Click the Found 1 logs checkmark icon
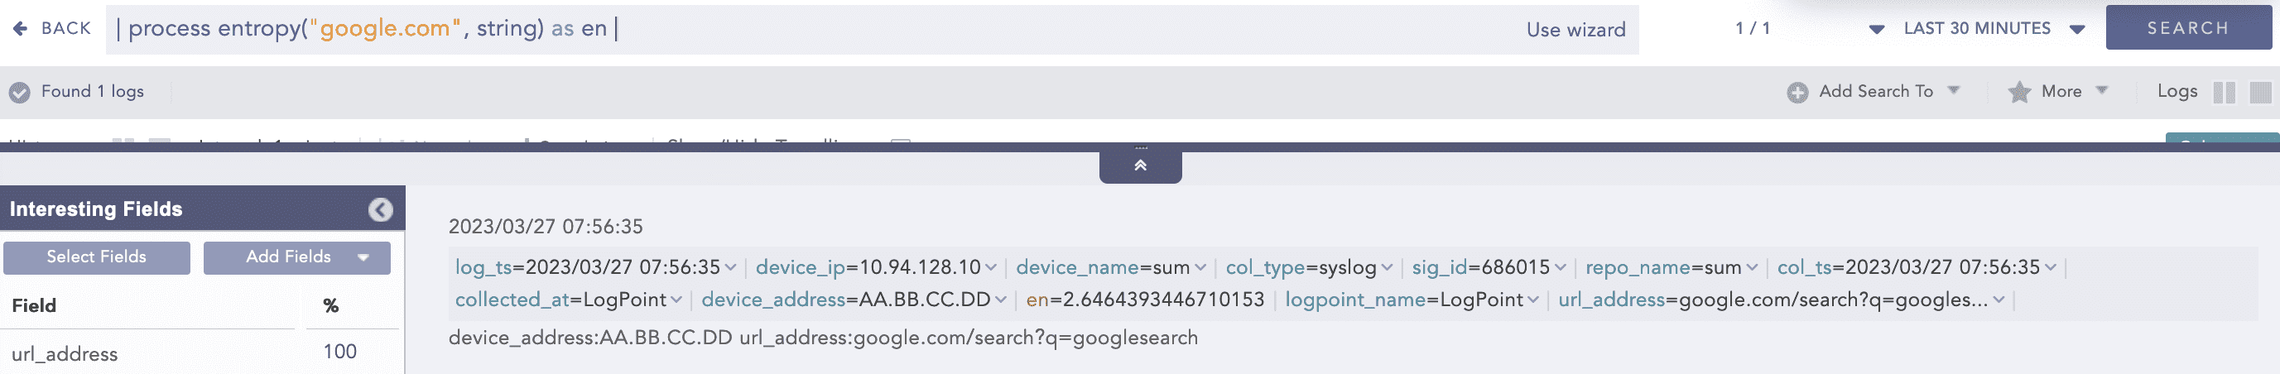Image resolution: width=2280 pixels, height=374 pixels. click(20, 92)
